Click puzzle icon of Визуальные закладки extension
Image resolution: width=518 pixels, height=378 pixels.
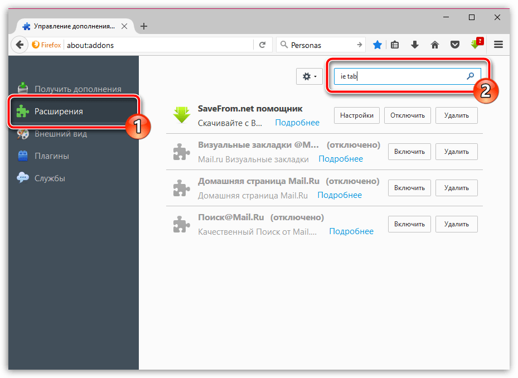click(182, 152)
